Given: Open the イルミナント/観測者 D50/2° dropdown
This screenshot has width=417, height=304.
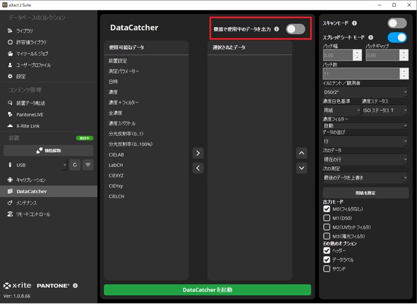Looking at the screenshot, I should click(365, 92).
